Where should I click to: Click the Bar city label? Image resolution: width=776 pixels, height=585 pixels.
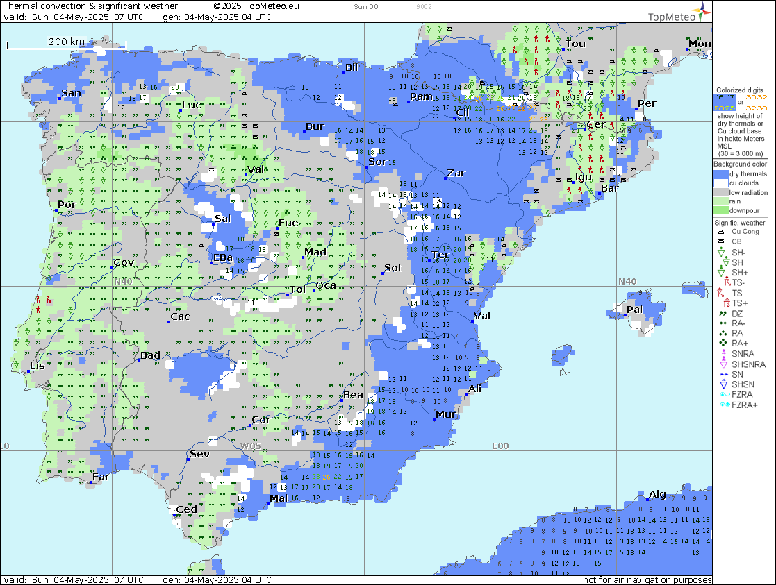pos(610,188)
